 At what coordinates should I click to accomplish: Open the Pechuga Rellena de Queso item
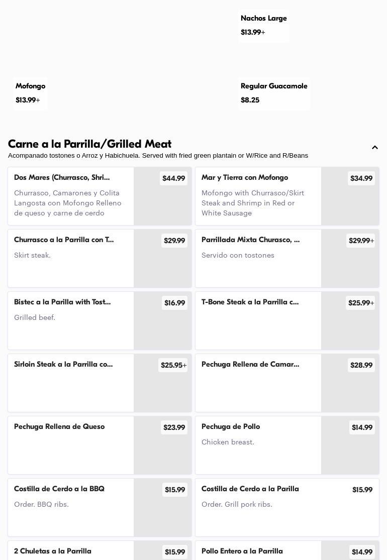click(70, 445)
